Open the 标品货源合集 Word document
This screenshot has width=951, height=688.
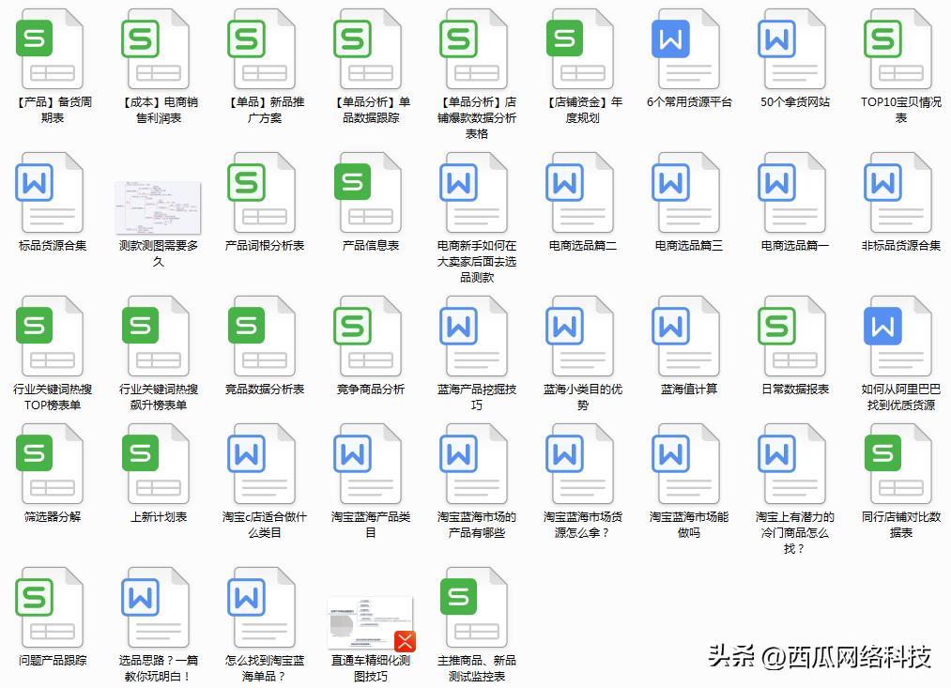tap(52, 194)
